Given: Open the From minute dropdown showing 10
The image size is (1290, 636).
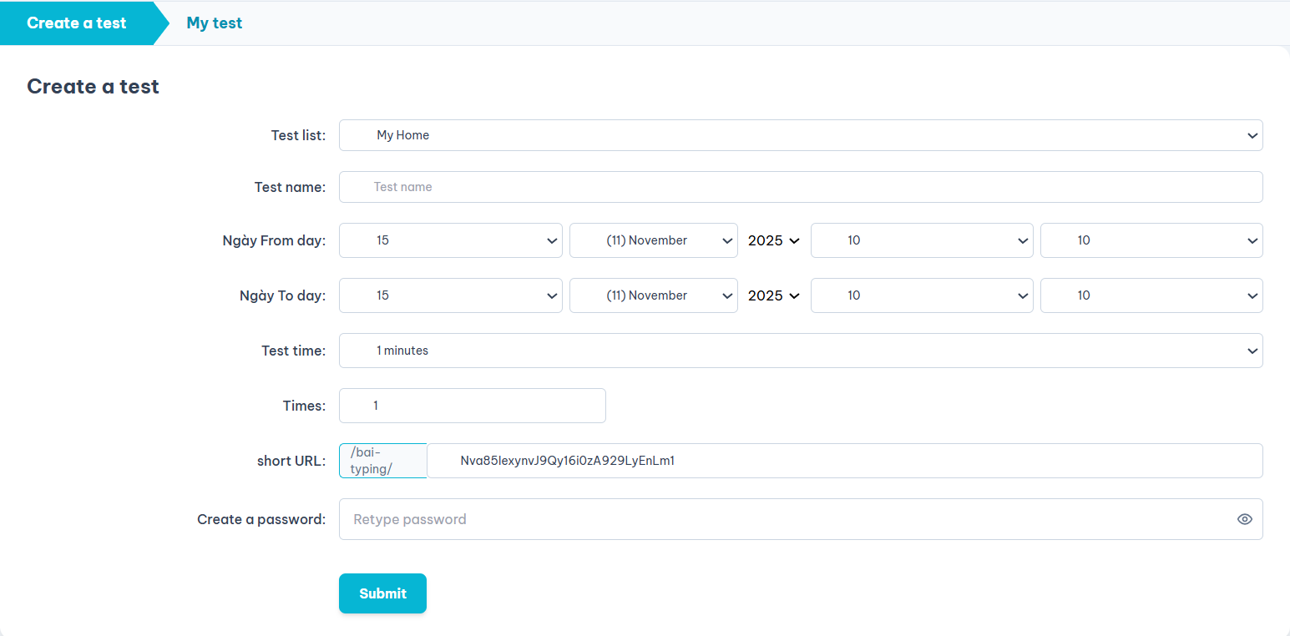Looking at the screenshot, I should (x=1151, y=240).
